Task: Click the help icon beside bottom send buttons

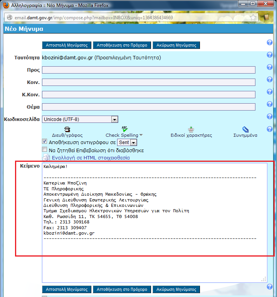Action: click(x=269, y=287)
